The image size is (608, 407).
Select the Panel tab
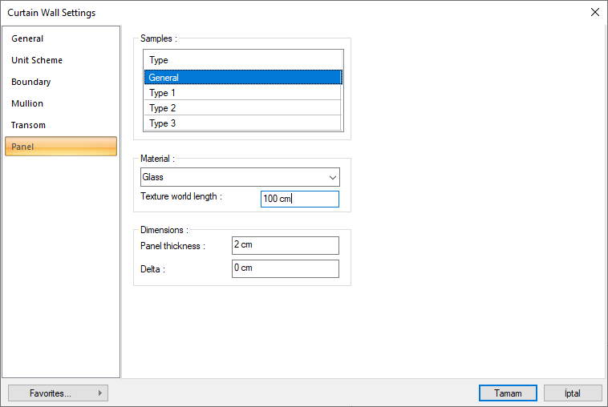61,147
